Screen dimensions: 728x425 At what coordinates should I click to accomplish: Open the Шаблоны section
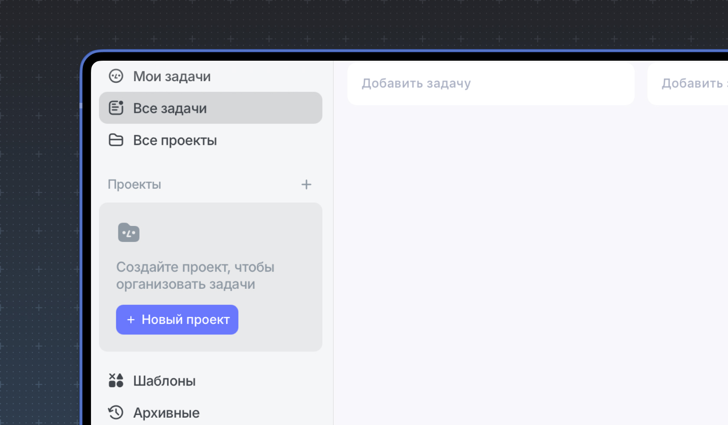coord(211,380)
